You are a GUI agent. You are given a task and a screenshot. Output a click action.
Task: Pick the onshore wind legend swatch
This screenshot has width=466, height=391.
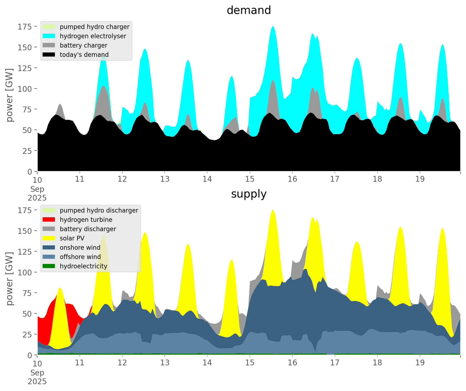[x=49, y=248]
